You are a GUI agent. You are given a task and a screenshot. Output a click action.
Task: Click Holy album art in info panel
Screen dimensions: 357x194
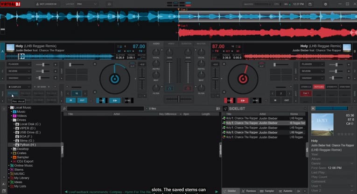[322, 124]
